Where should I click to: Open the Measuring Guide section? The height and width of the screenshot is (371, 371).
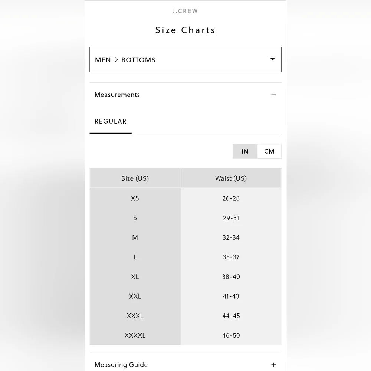(185, 365)
